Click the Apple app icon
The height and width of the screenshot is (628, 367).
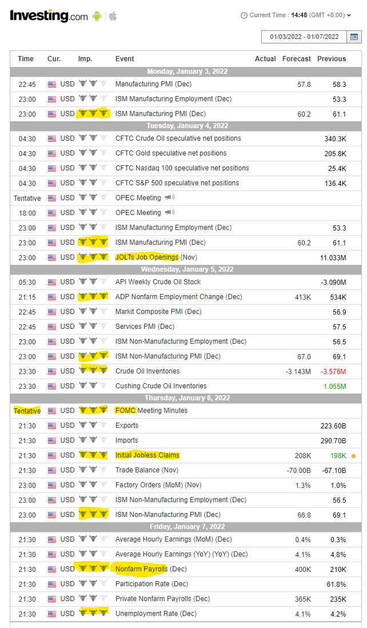(113, 16)
